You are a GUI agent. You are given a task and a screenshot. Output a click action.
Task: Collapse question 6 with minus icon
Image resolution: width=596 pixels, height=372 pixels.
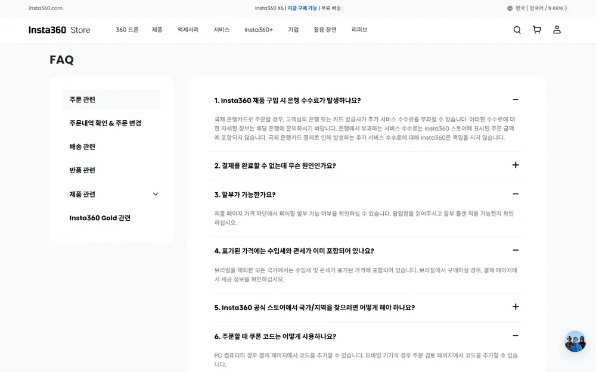[x=516, y=336]
